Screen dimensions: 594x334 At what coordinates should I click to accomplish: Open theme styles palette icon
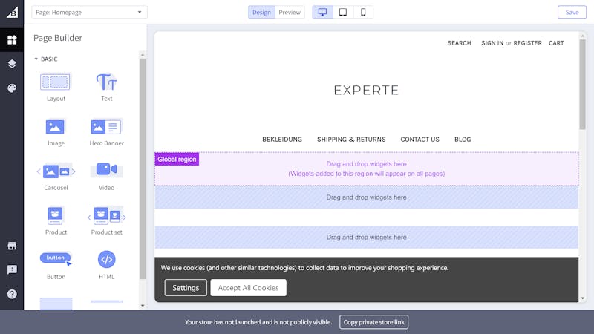(x=12, y=88)
